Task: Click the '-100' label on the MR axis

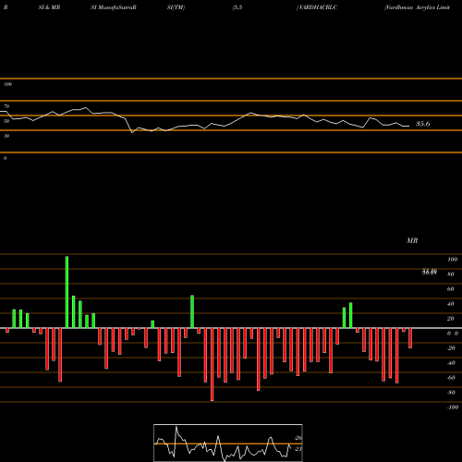Action: pos(453,407)
